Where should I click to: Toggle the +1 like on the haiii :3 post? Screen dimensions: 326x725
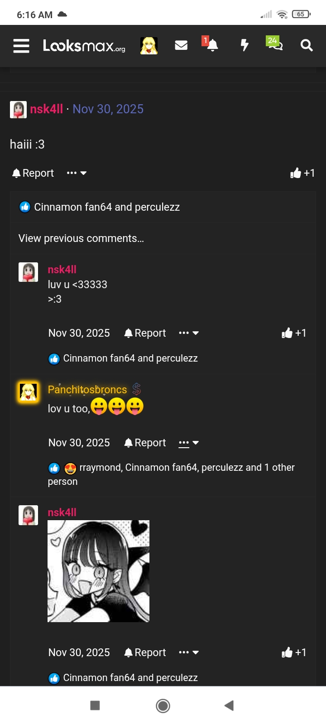coord(302,173)
